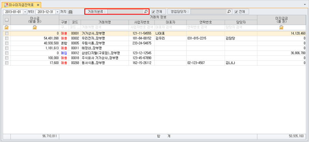Click the 거래처분류 search magnifier icon

pos(146,12)
